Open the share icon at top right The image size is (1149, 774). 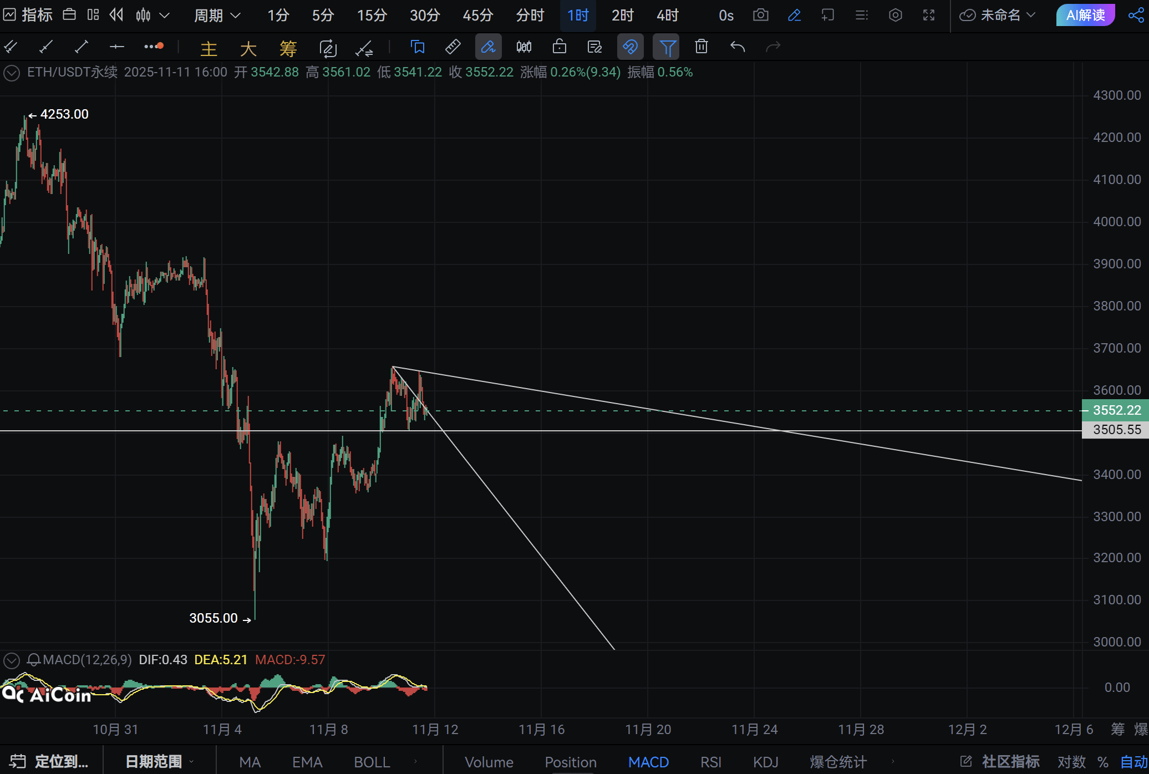(1135, 15)
